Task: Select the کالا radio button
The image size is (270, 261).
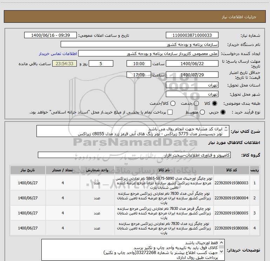Action: coord(215,103)
